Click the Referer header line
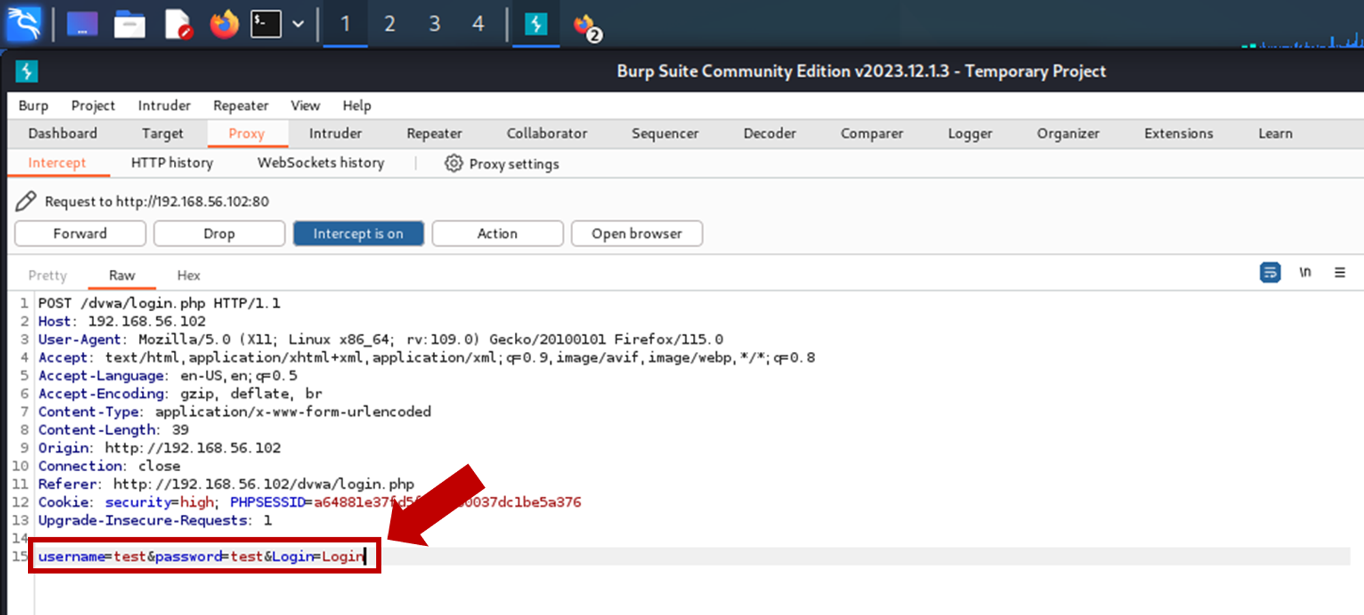The width and height of the screenshot is (1364, 615). coord(226,484)
